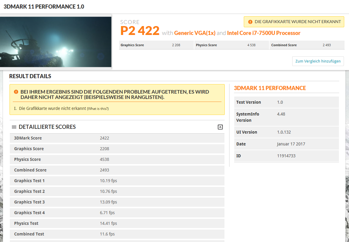Click the warning icon in the yellow problems box
The image size is (349, 242).
tap(16, 92)
